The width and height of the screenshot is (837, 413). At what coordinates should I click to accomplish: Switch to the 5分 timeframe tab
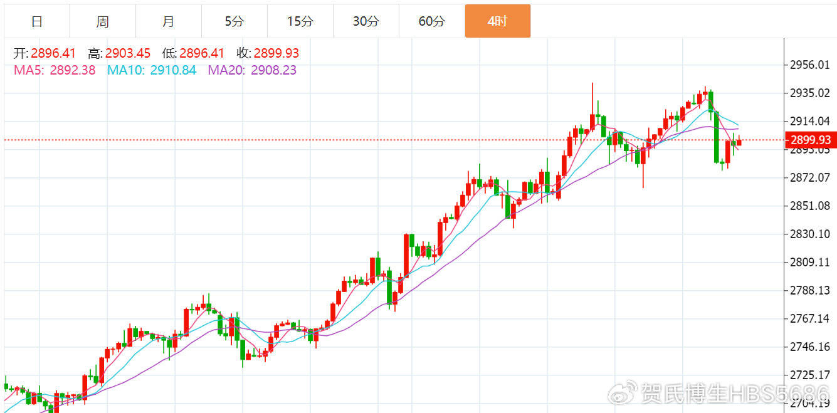click(234, 21)
